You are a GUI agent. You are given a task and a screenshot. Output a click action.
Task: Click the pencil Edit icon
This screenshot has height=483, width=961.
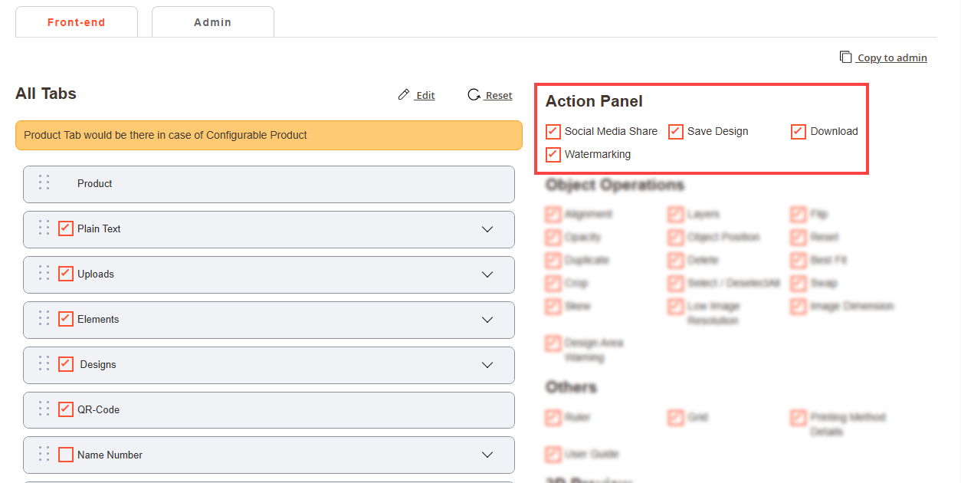click(x=404, y=95)
